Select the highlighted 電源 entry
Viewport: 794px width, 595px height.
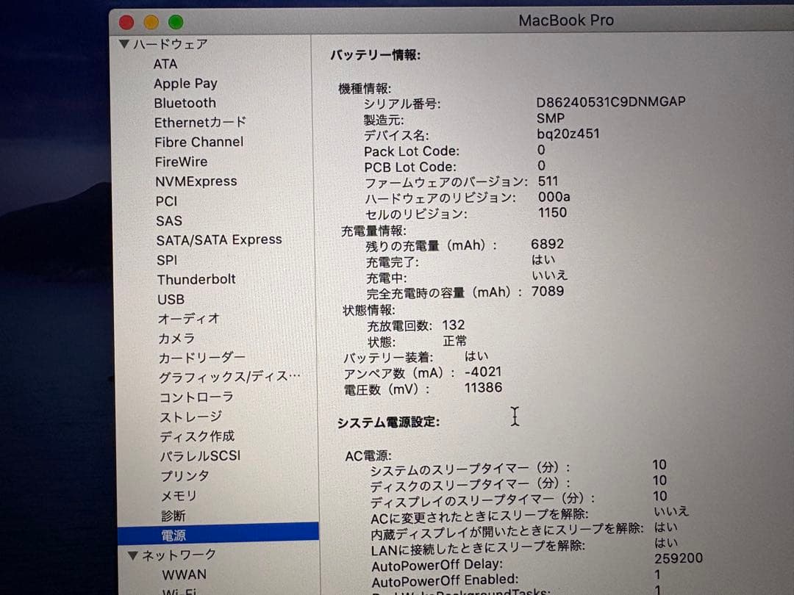pos(218,535)
